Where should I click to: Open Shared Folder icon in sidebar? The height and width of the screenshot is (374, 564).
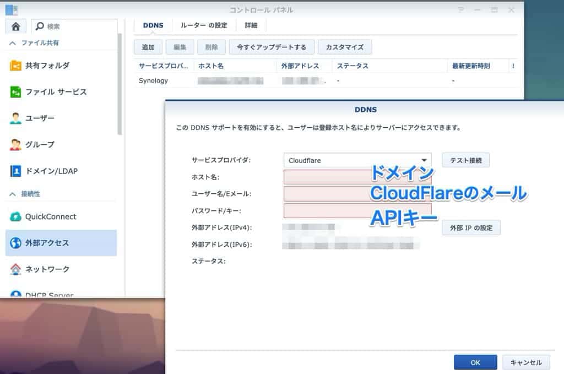click(15, 66)
